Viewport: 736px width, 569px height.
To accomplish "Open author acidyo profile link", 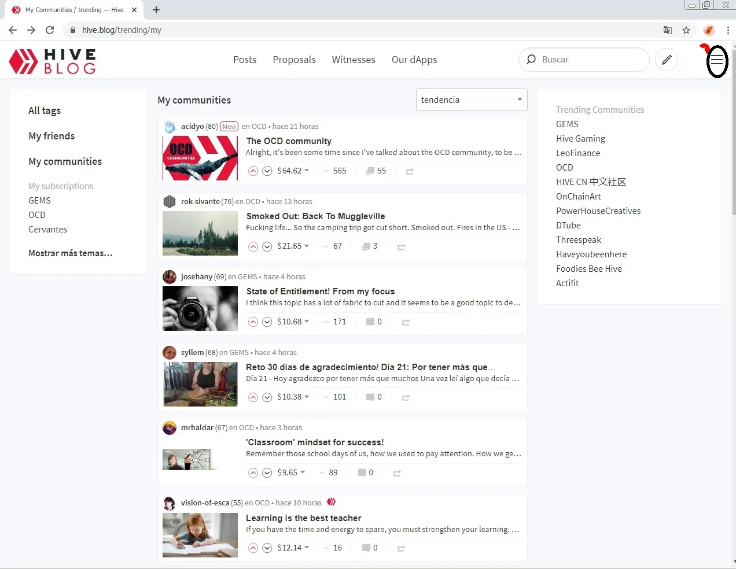I will pyautogui.click(x=192, y=126).
